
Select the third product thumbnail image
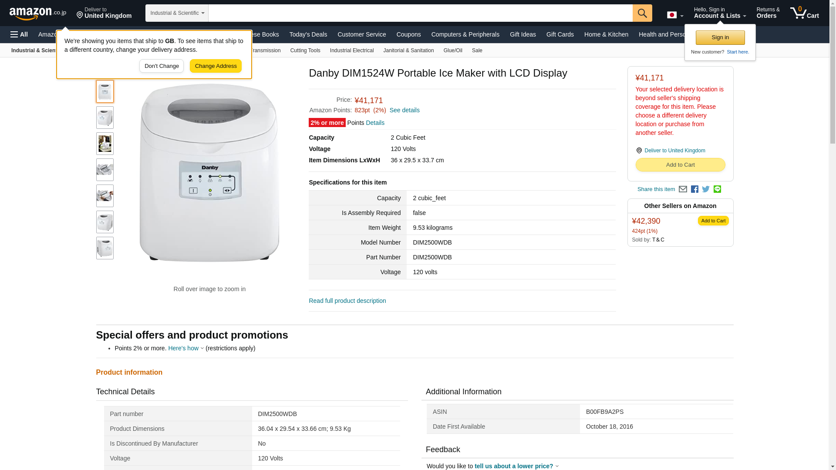105,144
